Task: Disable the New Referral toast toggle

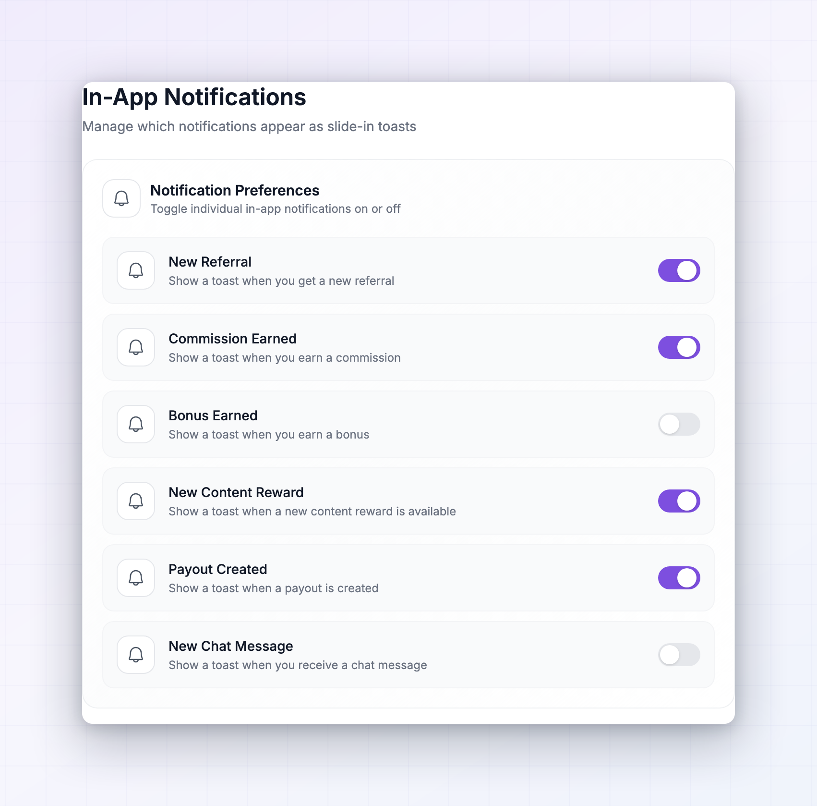Action: [679, 270]
